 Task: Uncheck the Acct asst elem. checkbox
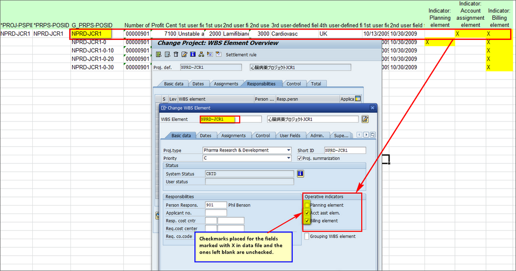[x=307, y=213]
